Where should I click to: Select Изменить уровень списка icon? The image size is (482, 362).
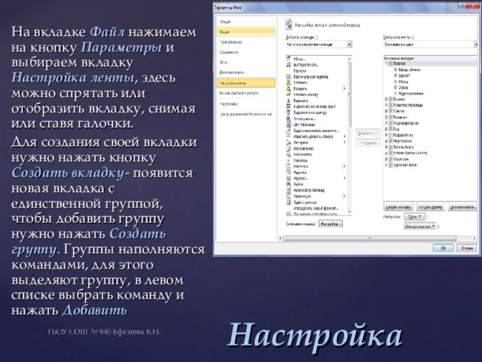[x=288, y=137]
